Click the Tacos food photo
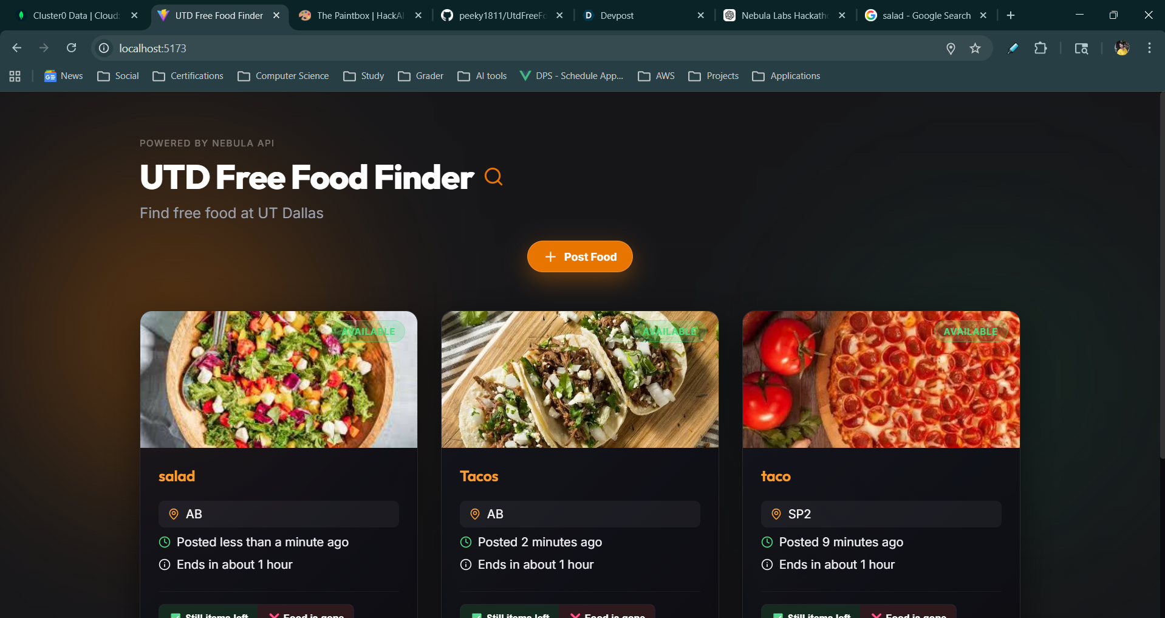1165x618 pixels. click(x=580, y=380)
